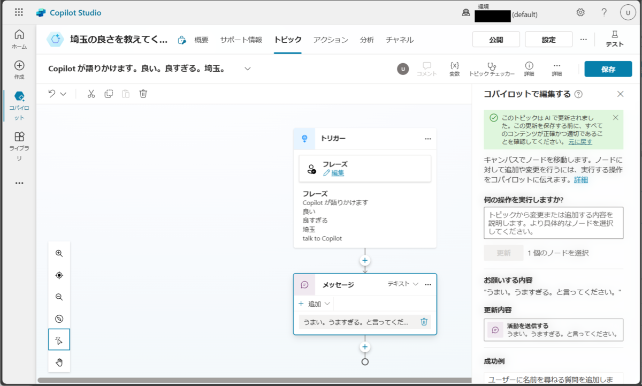Click the operation description text box
Image resolution: width=642 pixels, height=386 pixels.
click(553, 223)
